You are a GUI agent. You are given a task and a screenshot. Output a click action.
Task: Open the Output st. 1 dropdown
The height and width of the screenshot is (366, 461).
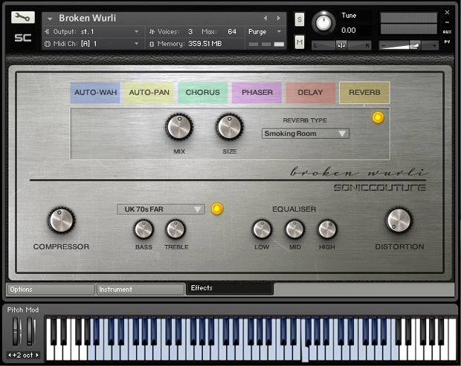pyautogui.click(x=136, y=31)
